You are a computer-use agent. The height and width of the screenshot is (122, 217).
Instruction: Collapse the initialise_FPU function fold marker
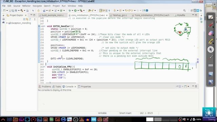(44, 67)
